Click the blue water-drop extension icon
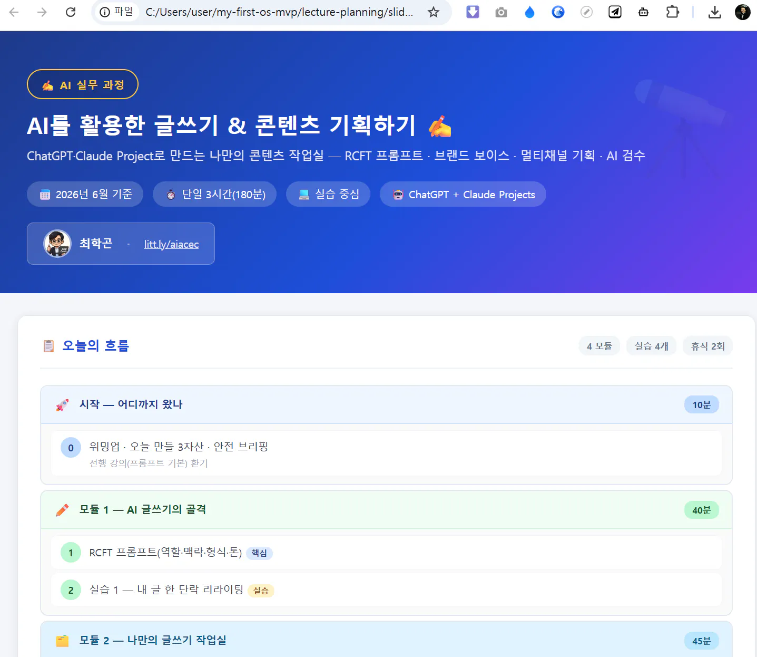This screenshot has width=757, height=657. tap(530, 12)
